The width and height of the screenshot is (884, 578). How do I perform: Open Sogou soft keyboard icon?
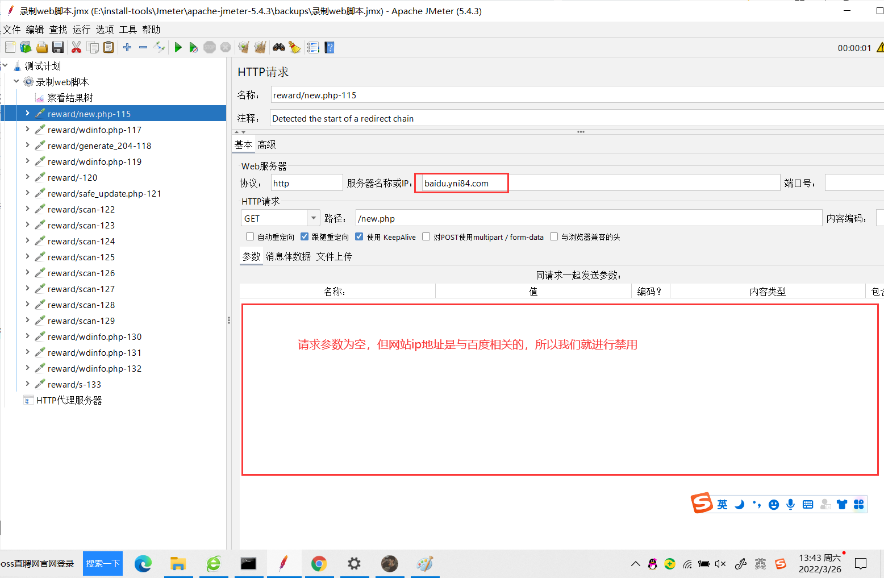tap(808, 504)
